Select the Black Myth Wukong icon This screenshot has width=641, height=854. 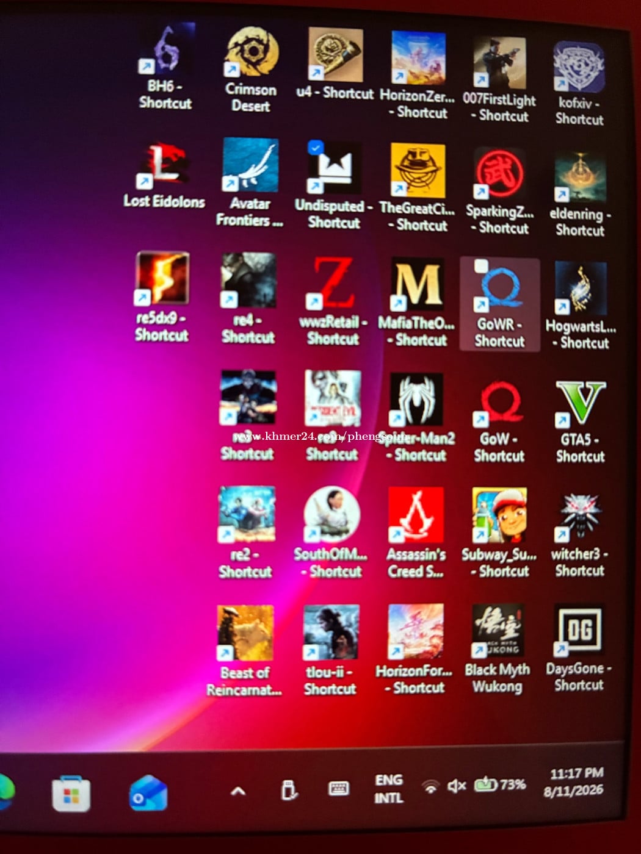(x=498, y=631)
